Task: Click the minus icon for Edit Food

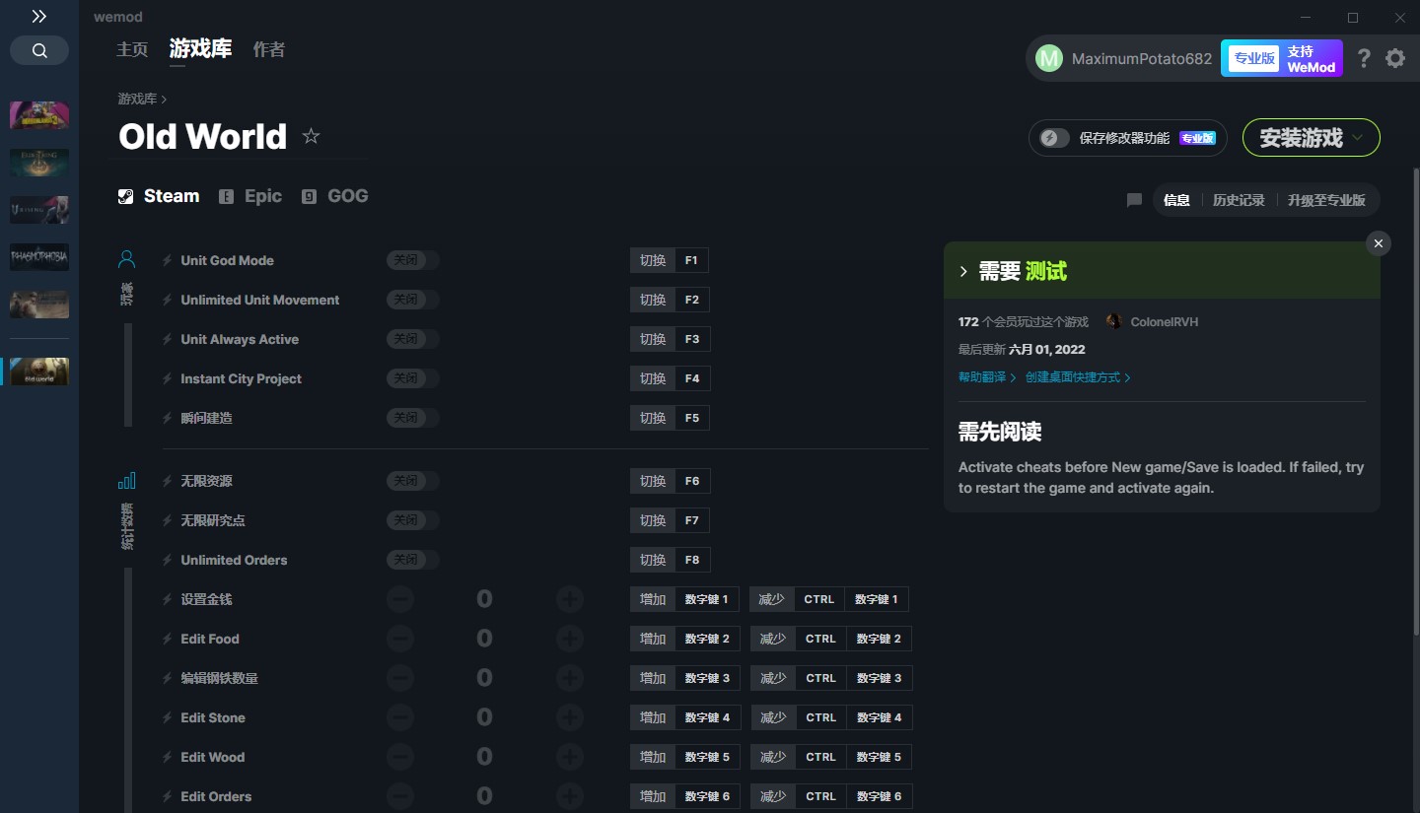Action: [x=400, y=639]
